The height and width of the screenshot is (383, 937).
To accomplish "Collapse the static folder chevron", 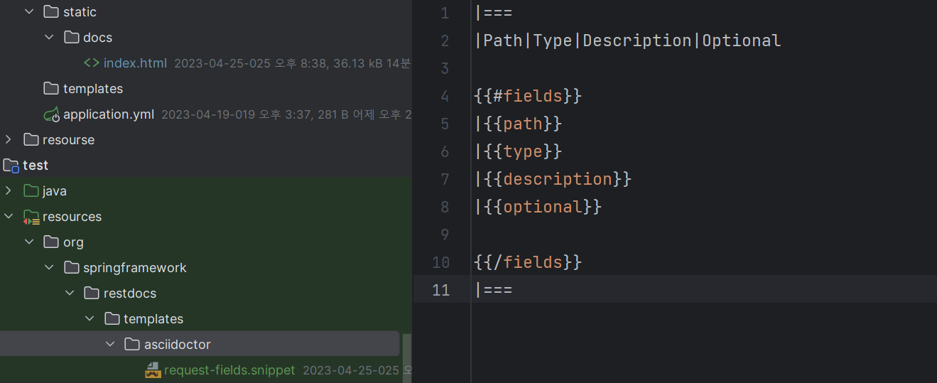I will [29, 12].
